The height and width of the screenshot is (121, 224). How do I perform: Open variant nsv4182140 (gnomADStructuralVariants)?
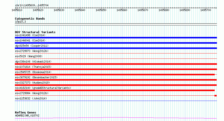coord(43,88)
